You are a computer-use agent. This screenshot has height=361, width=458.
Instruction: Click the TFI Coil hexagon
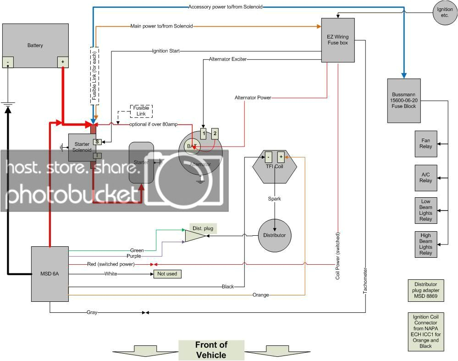point(274,165)
